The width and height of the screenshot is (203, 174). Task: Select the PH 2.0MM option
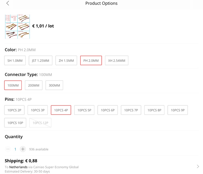91,61
